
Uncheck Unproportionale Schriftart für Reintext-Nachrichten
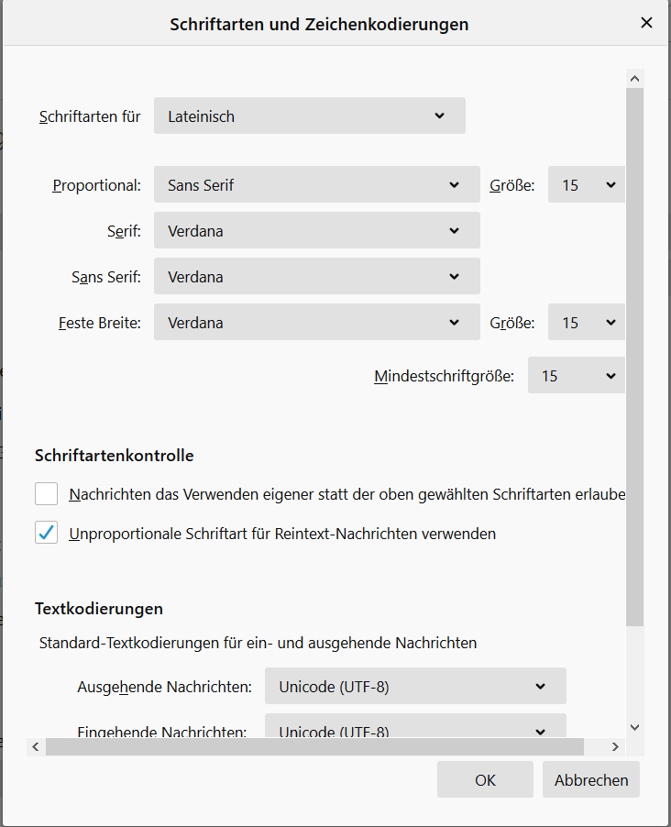point(47,533)
